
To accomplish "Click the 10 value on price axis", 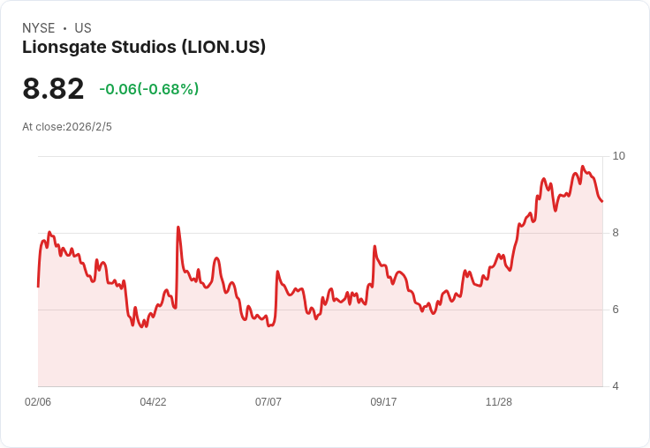I will coord(618,156).
